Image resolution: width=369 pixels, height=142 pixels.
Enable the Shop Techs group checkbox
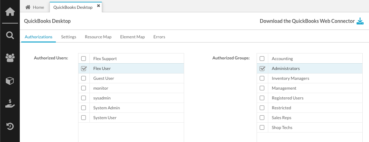click(x=262, y=127)
